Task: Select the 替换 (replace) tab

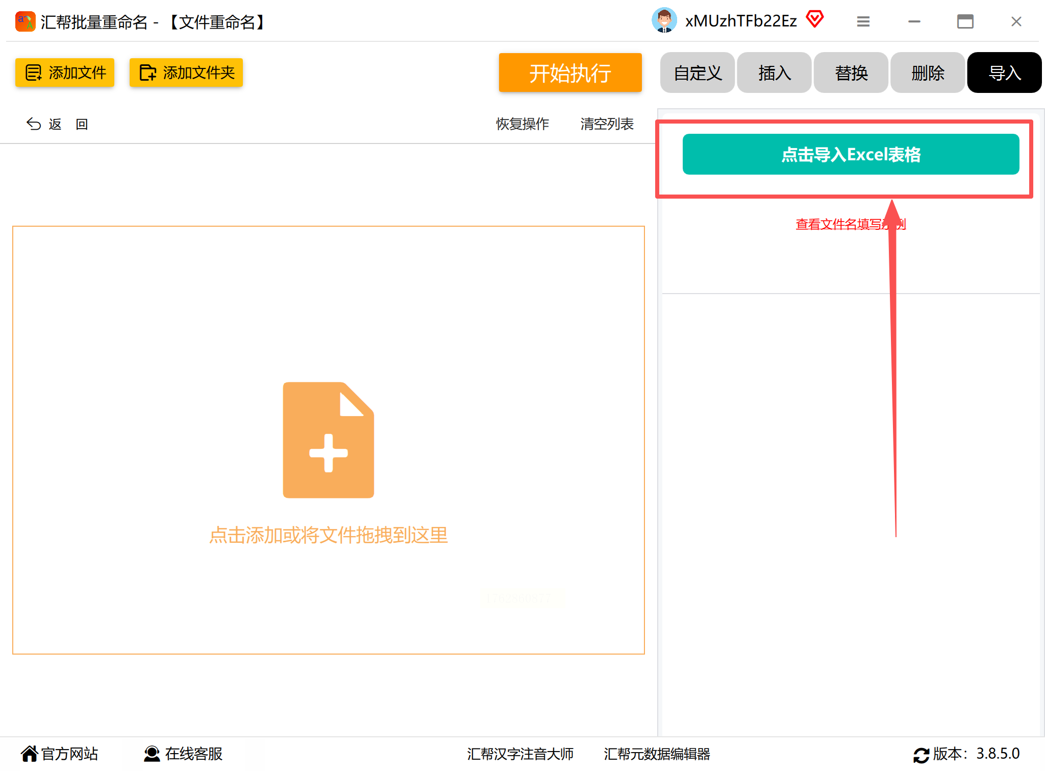Action: [851, 73]
